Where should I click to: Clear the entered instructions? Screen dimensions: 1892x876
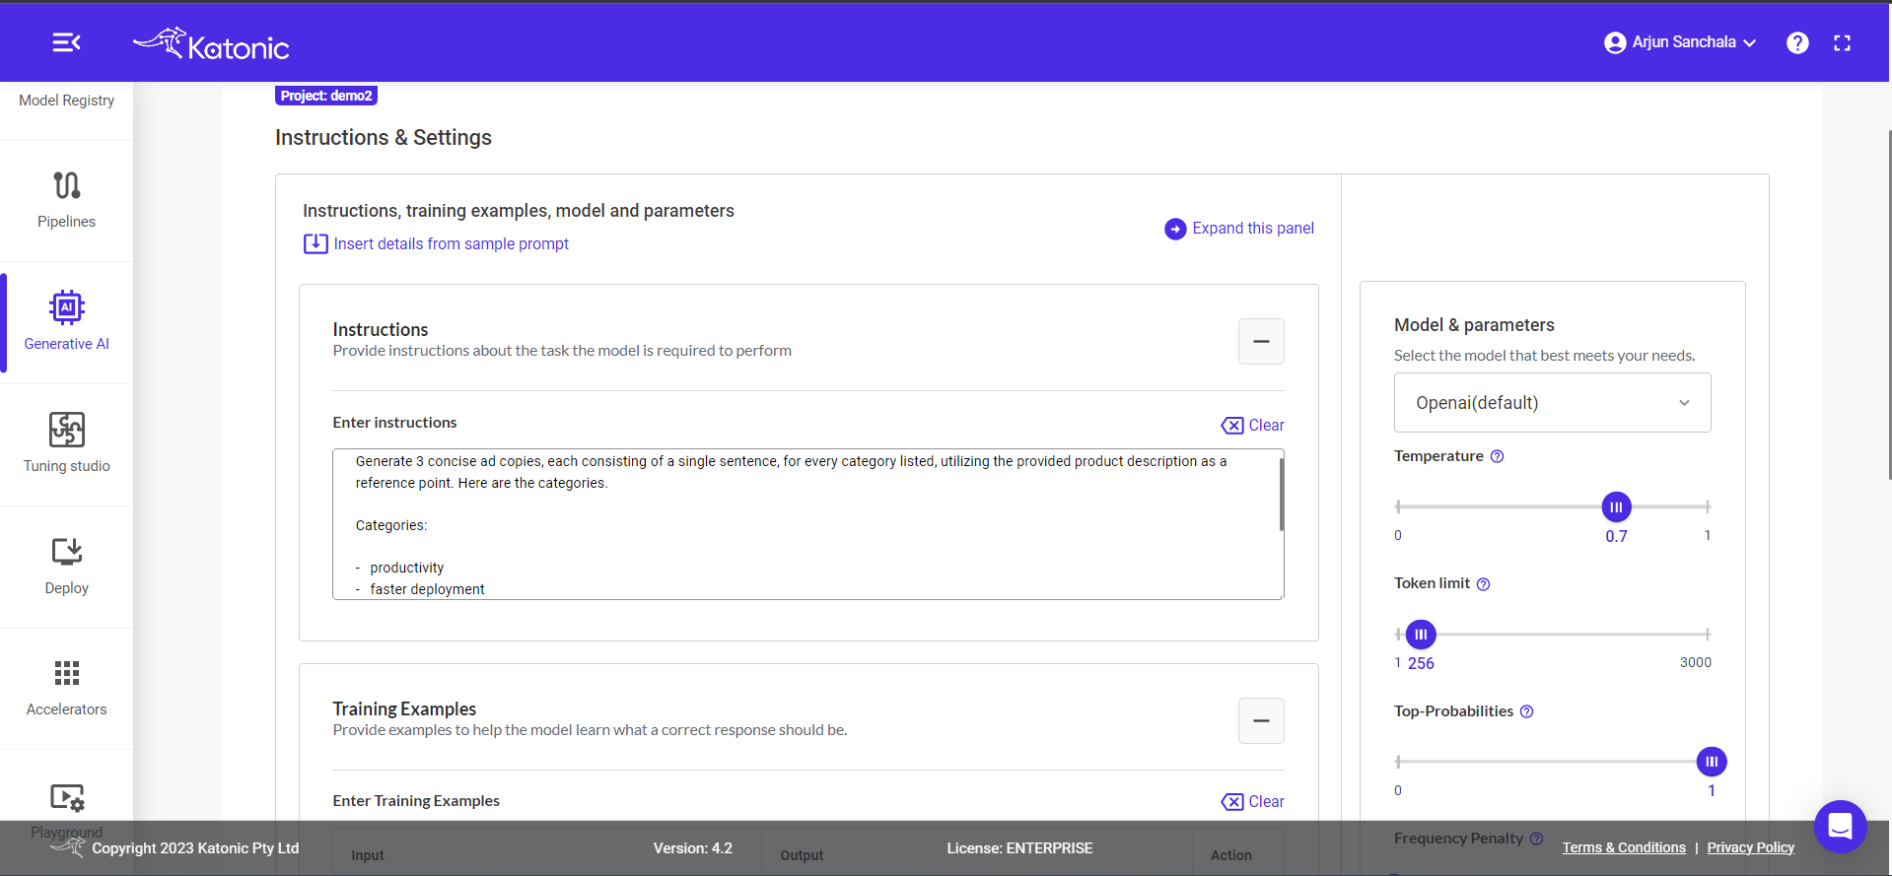1253,425
